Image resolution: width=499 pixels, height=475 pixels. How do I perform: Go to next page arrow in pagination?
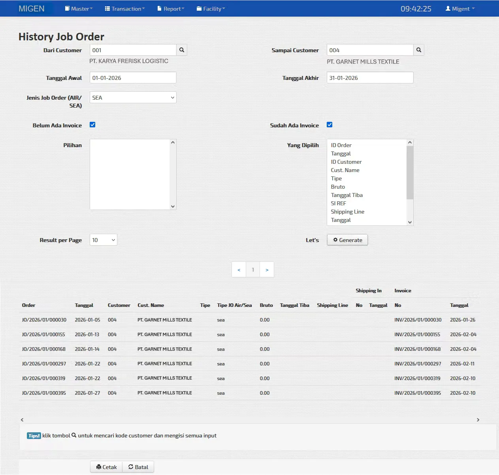tap(267, 270)
